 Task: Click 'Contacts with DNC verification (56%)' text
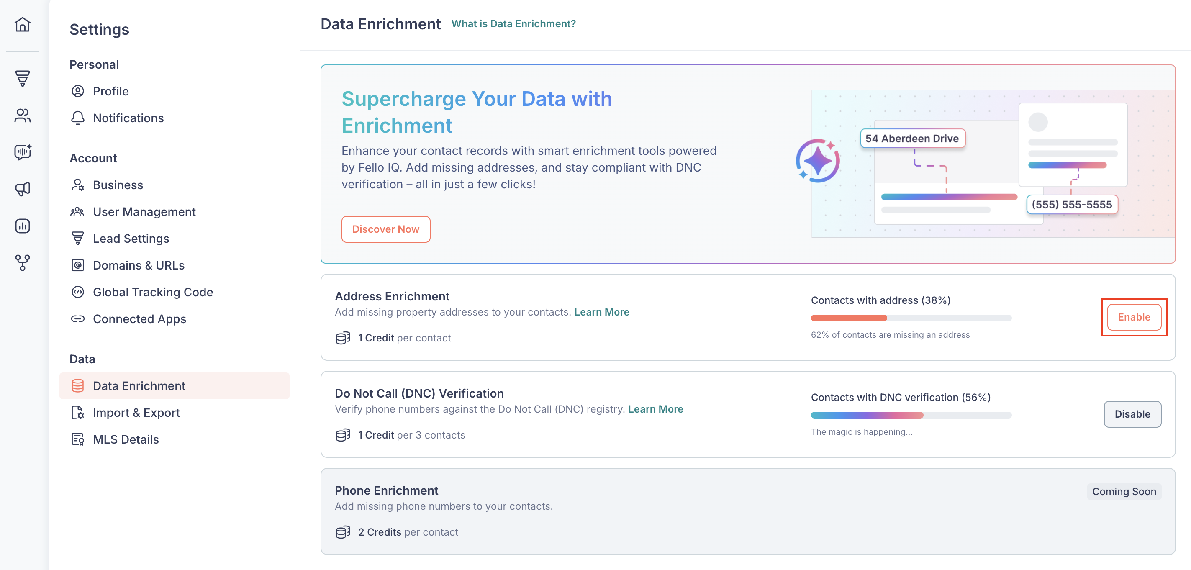pyautogui.click(x=900, y=398)
